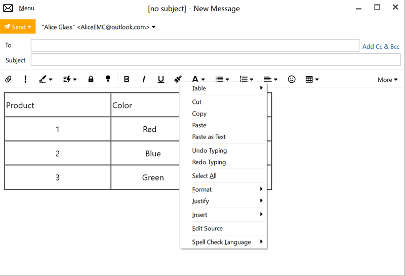Viewport: 405px width, 276px height.
Task: Open Format submenu
Action: coord(224,189)
